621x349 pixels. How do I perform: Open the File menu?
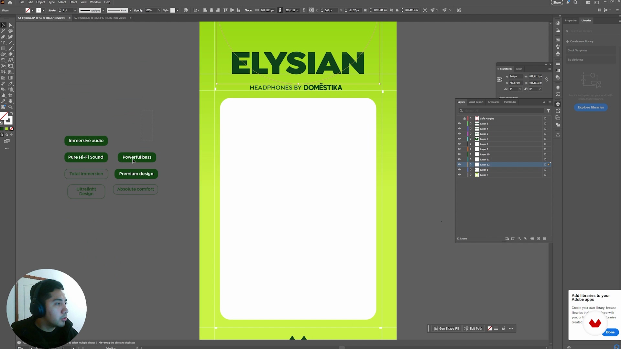coord(22,2)
